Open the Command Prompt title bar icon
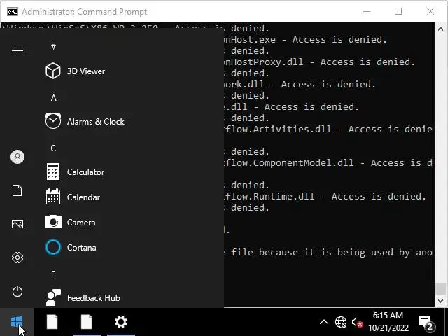 point(13,12)
